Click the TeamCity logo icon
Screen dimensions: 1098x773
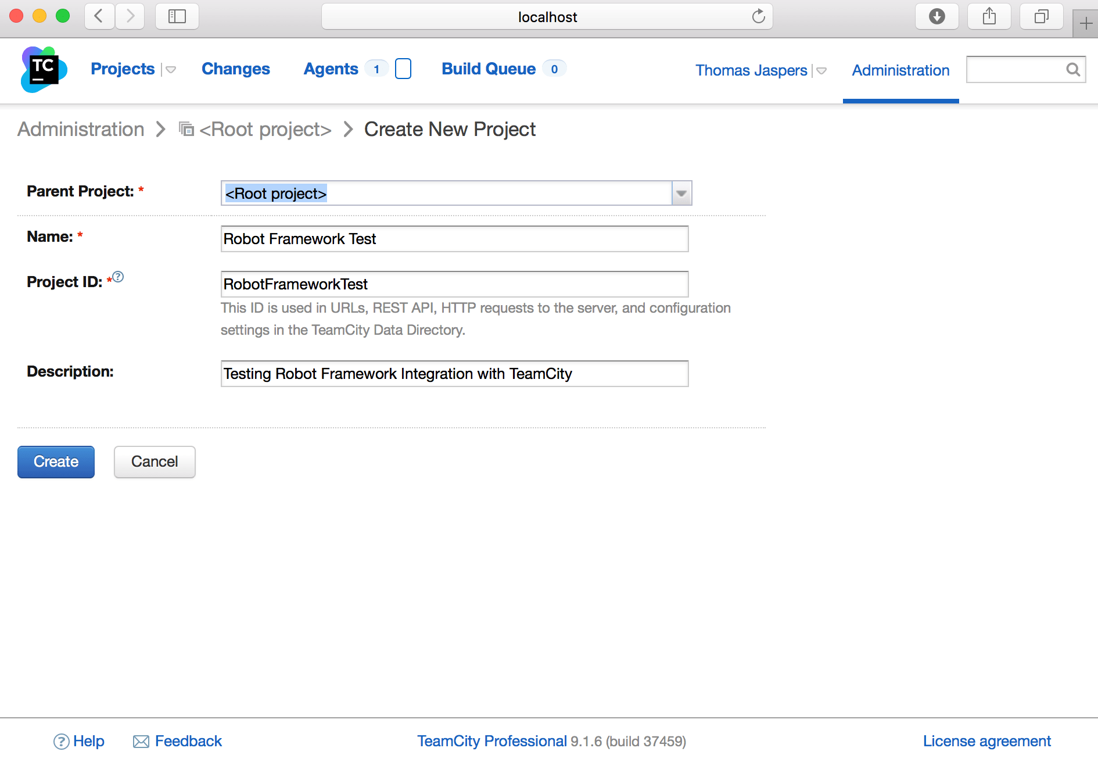(44, 69)
